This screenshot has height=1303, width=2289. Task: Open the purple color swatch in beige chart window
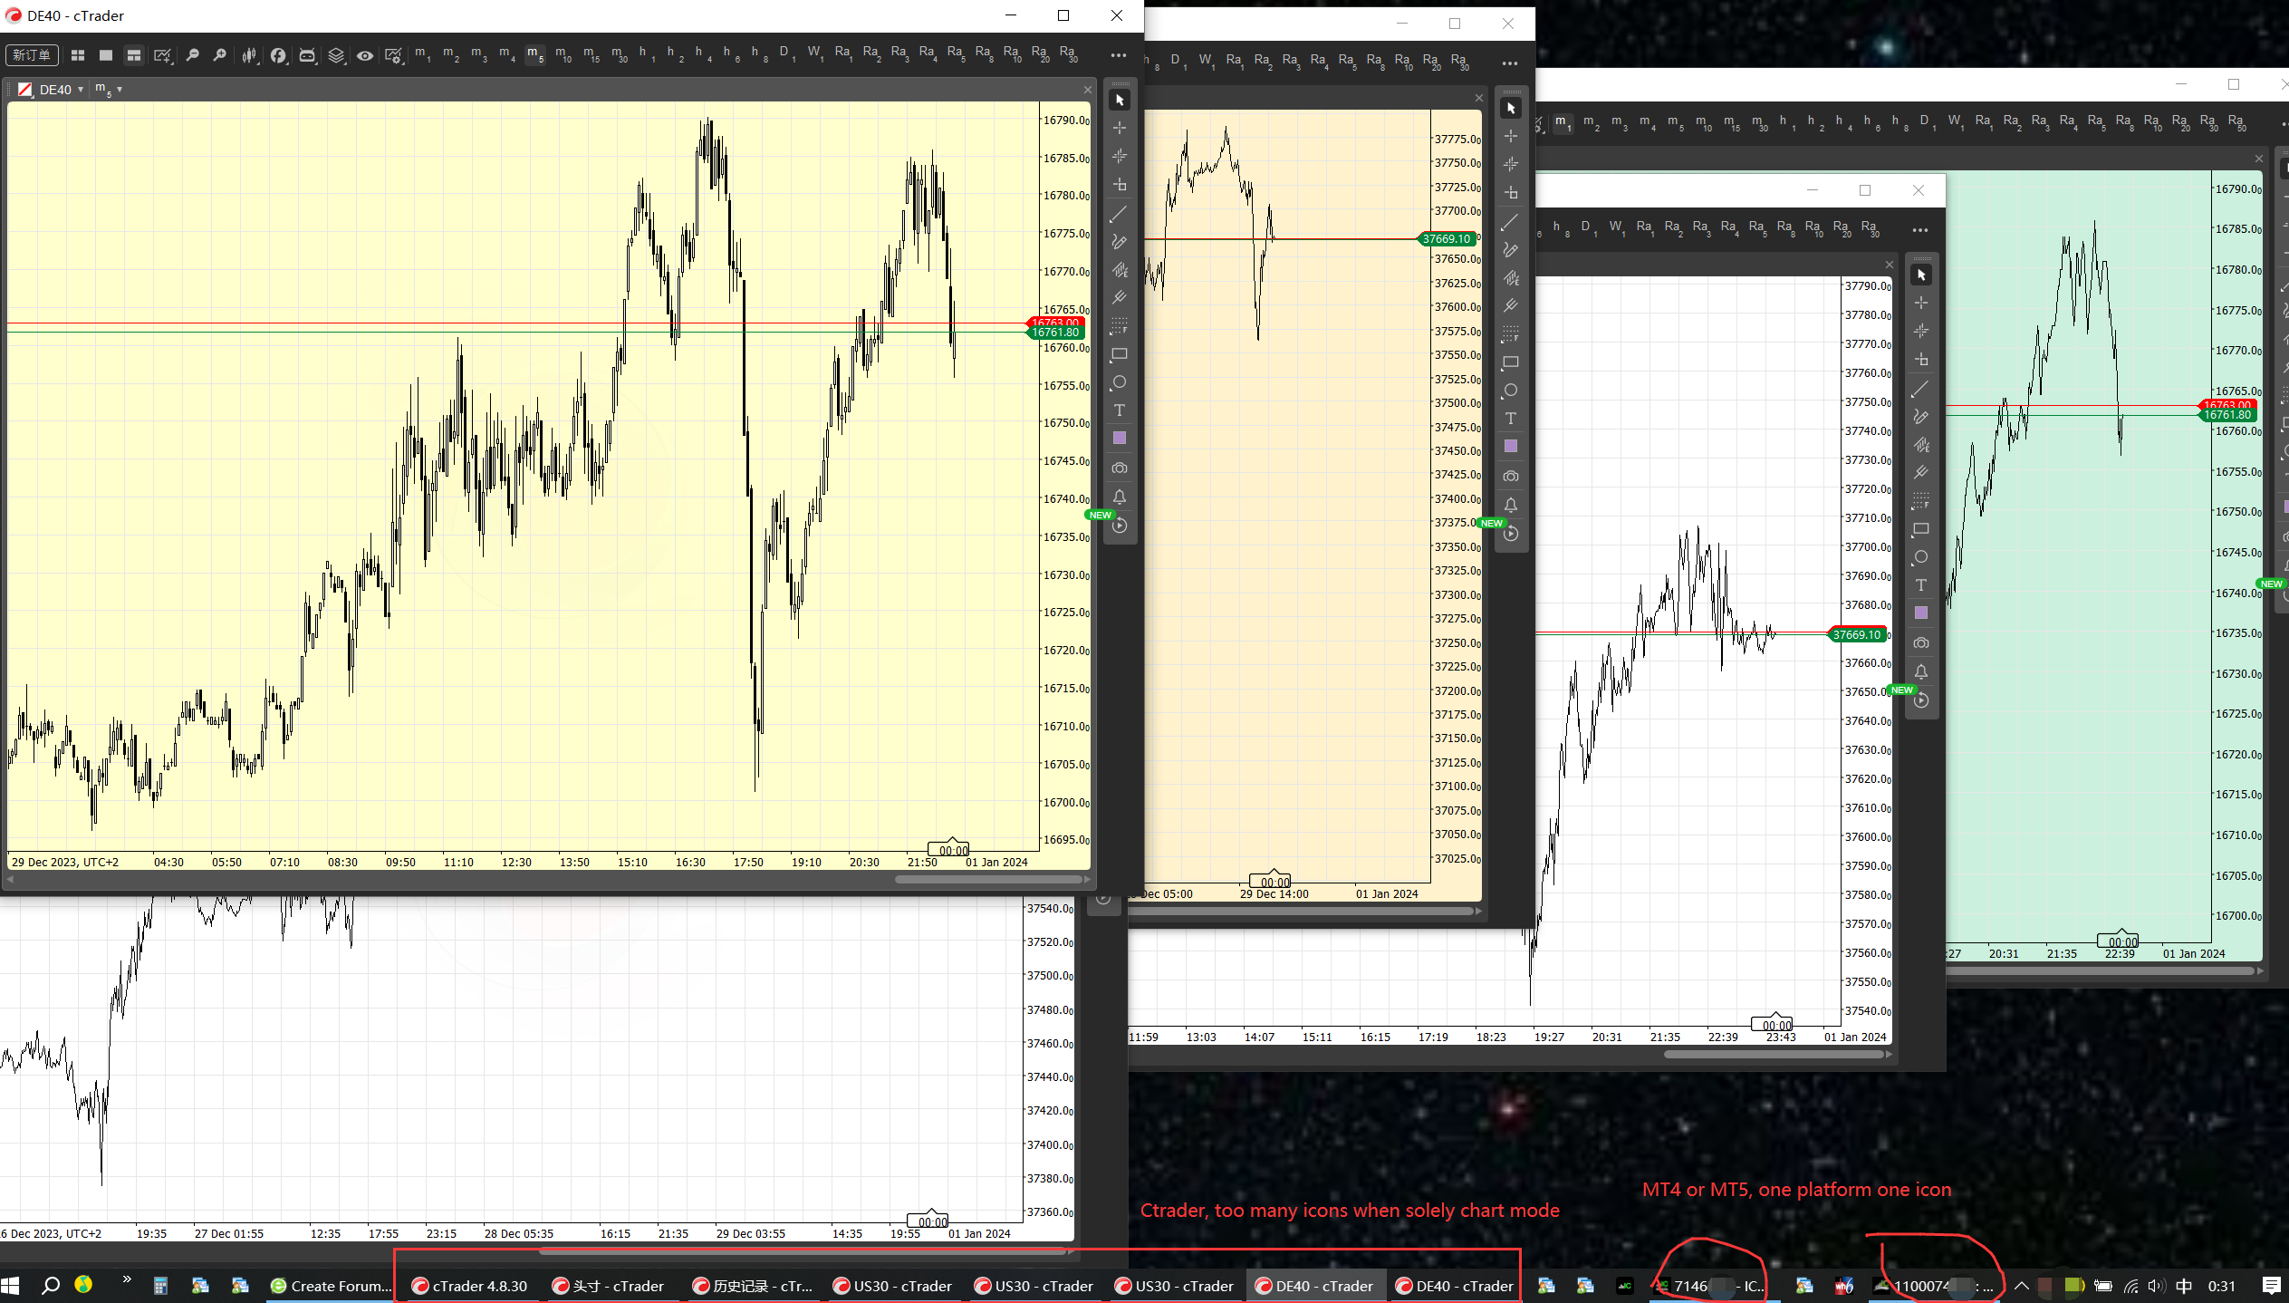pyautogui.click(x=1511, y=447)
